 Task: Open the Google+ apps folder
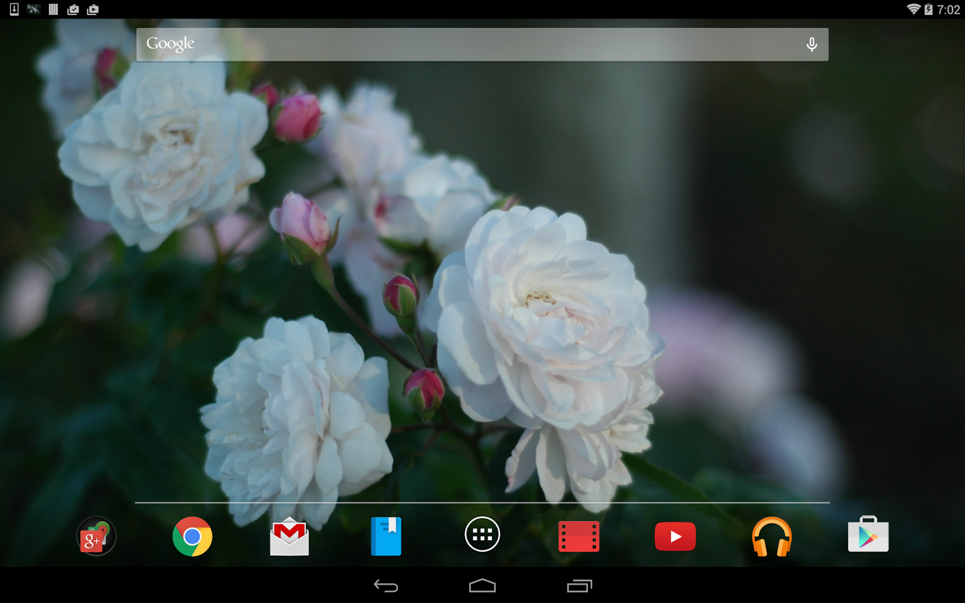point(96,536)
